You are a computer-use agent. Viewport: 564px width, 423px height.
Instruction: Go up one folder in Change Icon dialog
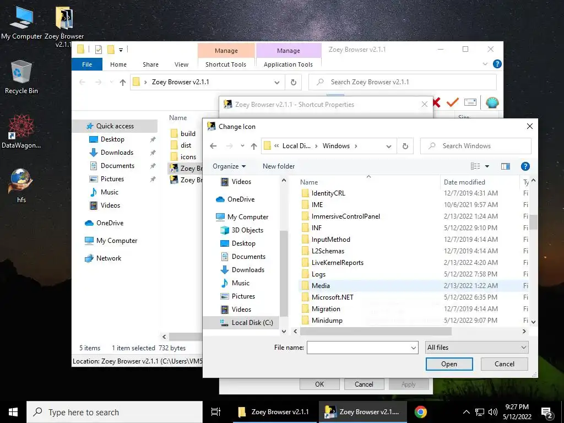pyautogui.click(x=254, y=146)
